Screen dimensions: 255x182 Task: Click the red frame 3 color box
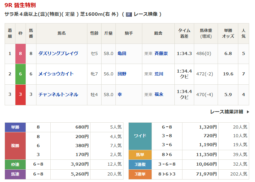(x=20, y=95)
